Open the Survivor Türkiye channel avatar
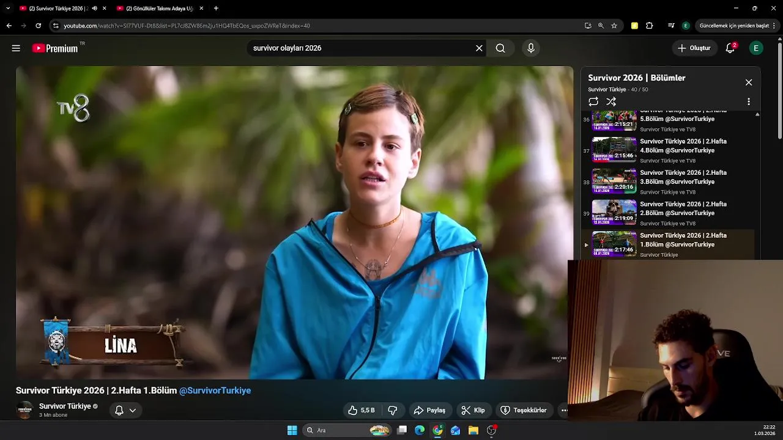The width and height of the screenshot is (783, 440). coord(24,410)
